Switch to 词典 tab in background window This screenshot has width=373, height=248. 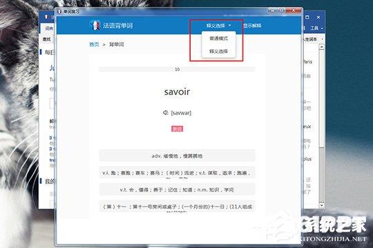pos(49,28)
